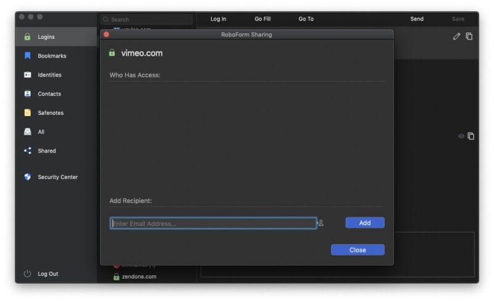Open the Safenotes category

(x=56, y=112)
